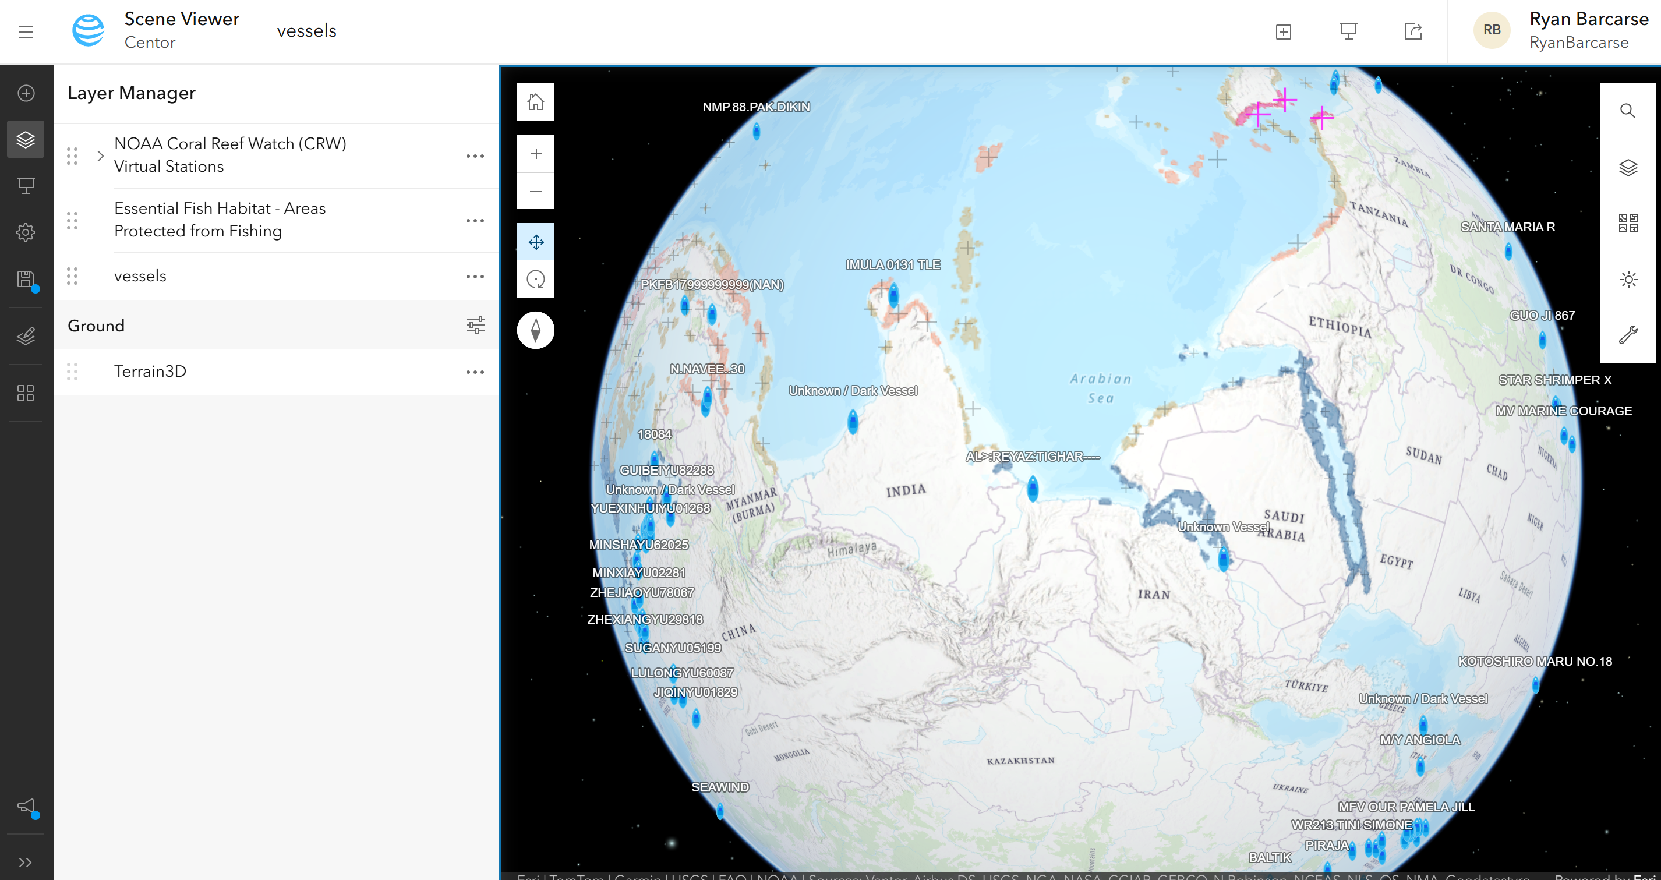1661x880 pixels.
Task: Open the Scene tools wrench icon
Action: [1627, 335]
